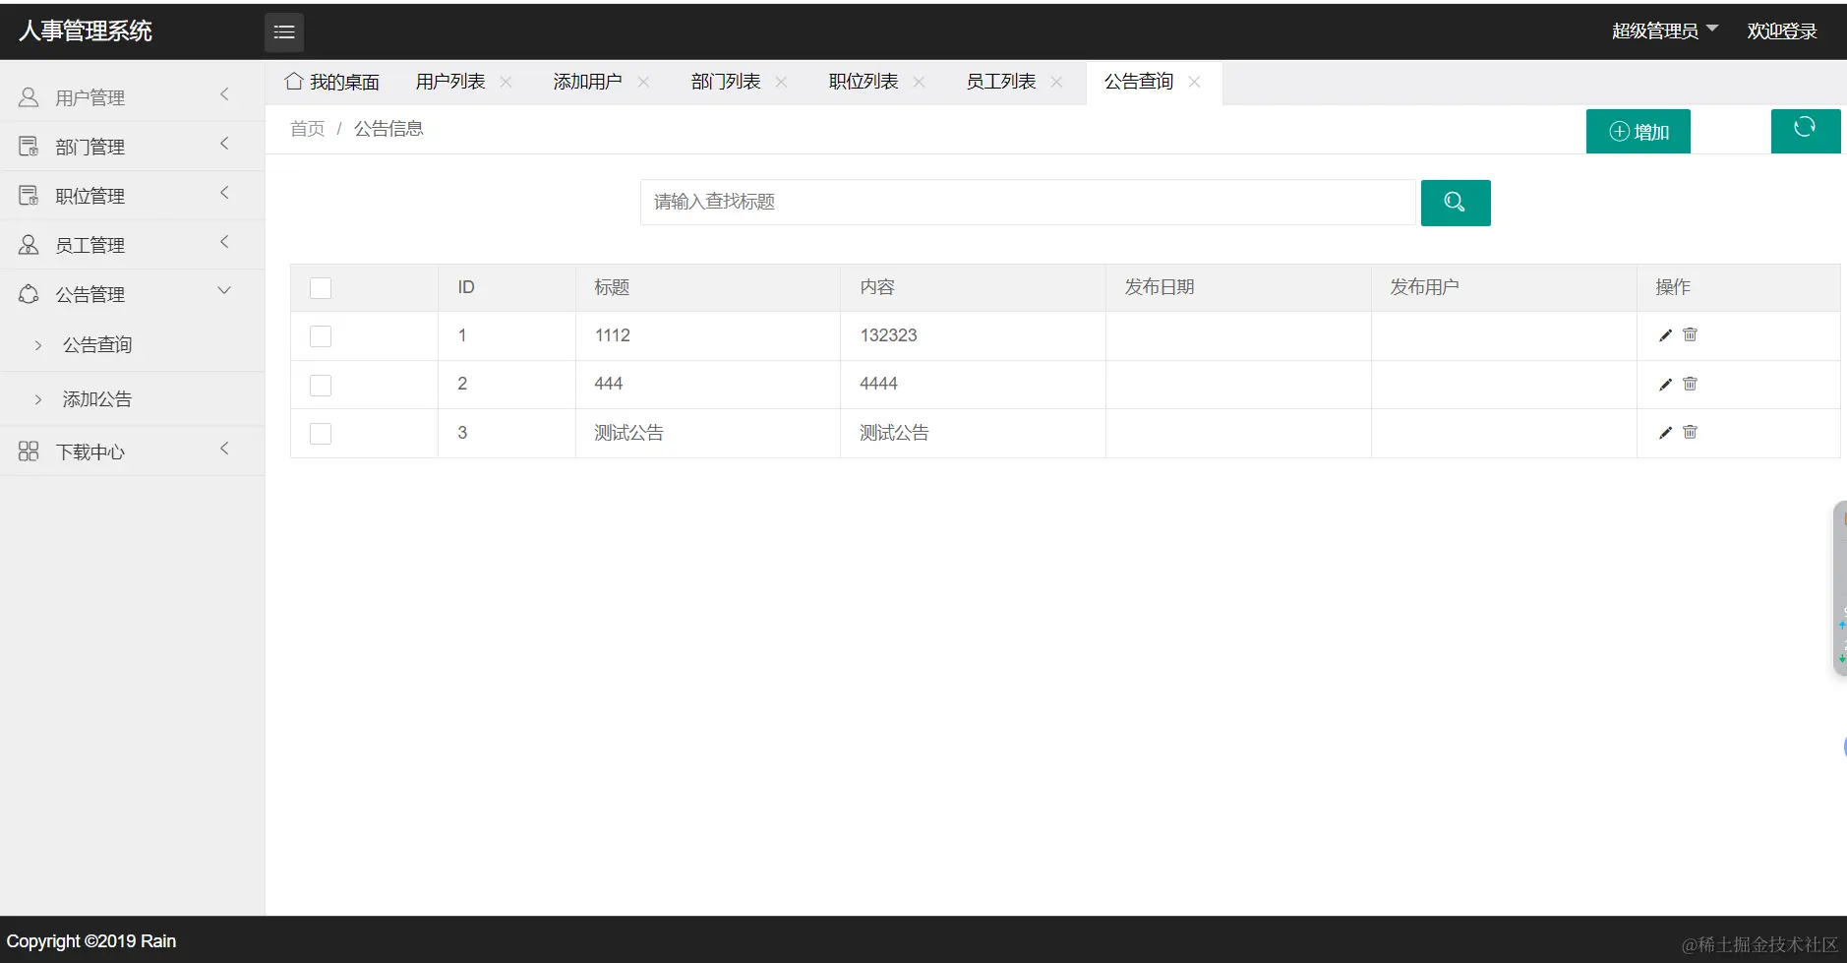Open 添加公告 in the sidebar
The image size is (1847, 963).
point(97,399)
